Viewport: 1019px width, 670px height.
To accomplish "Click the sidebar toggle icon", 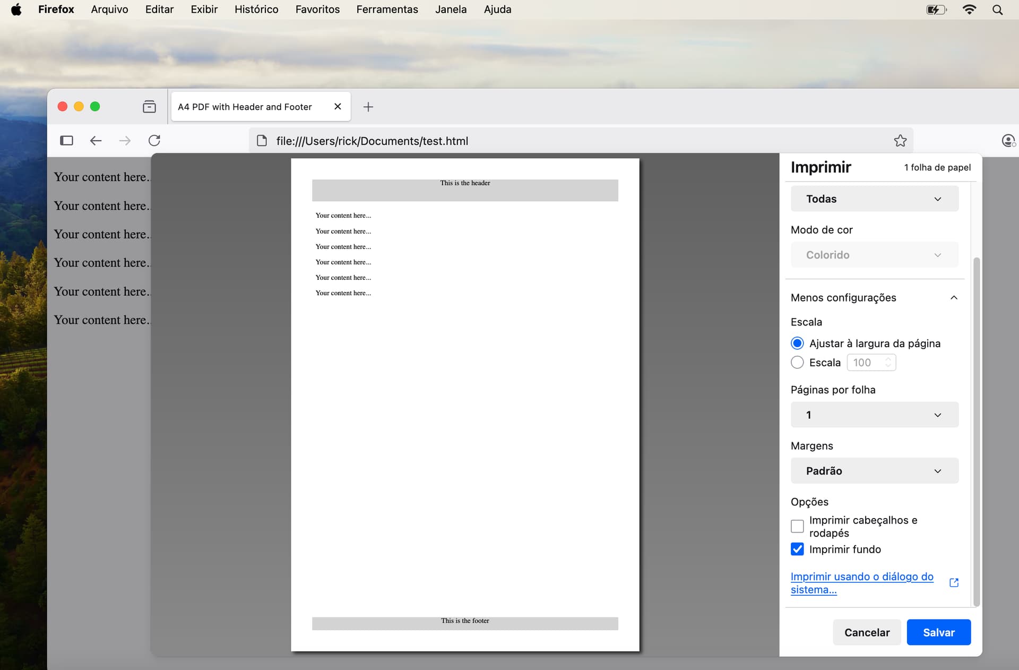I will [66, 141].
